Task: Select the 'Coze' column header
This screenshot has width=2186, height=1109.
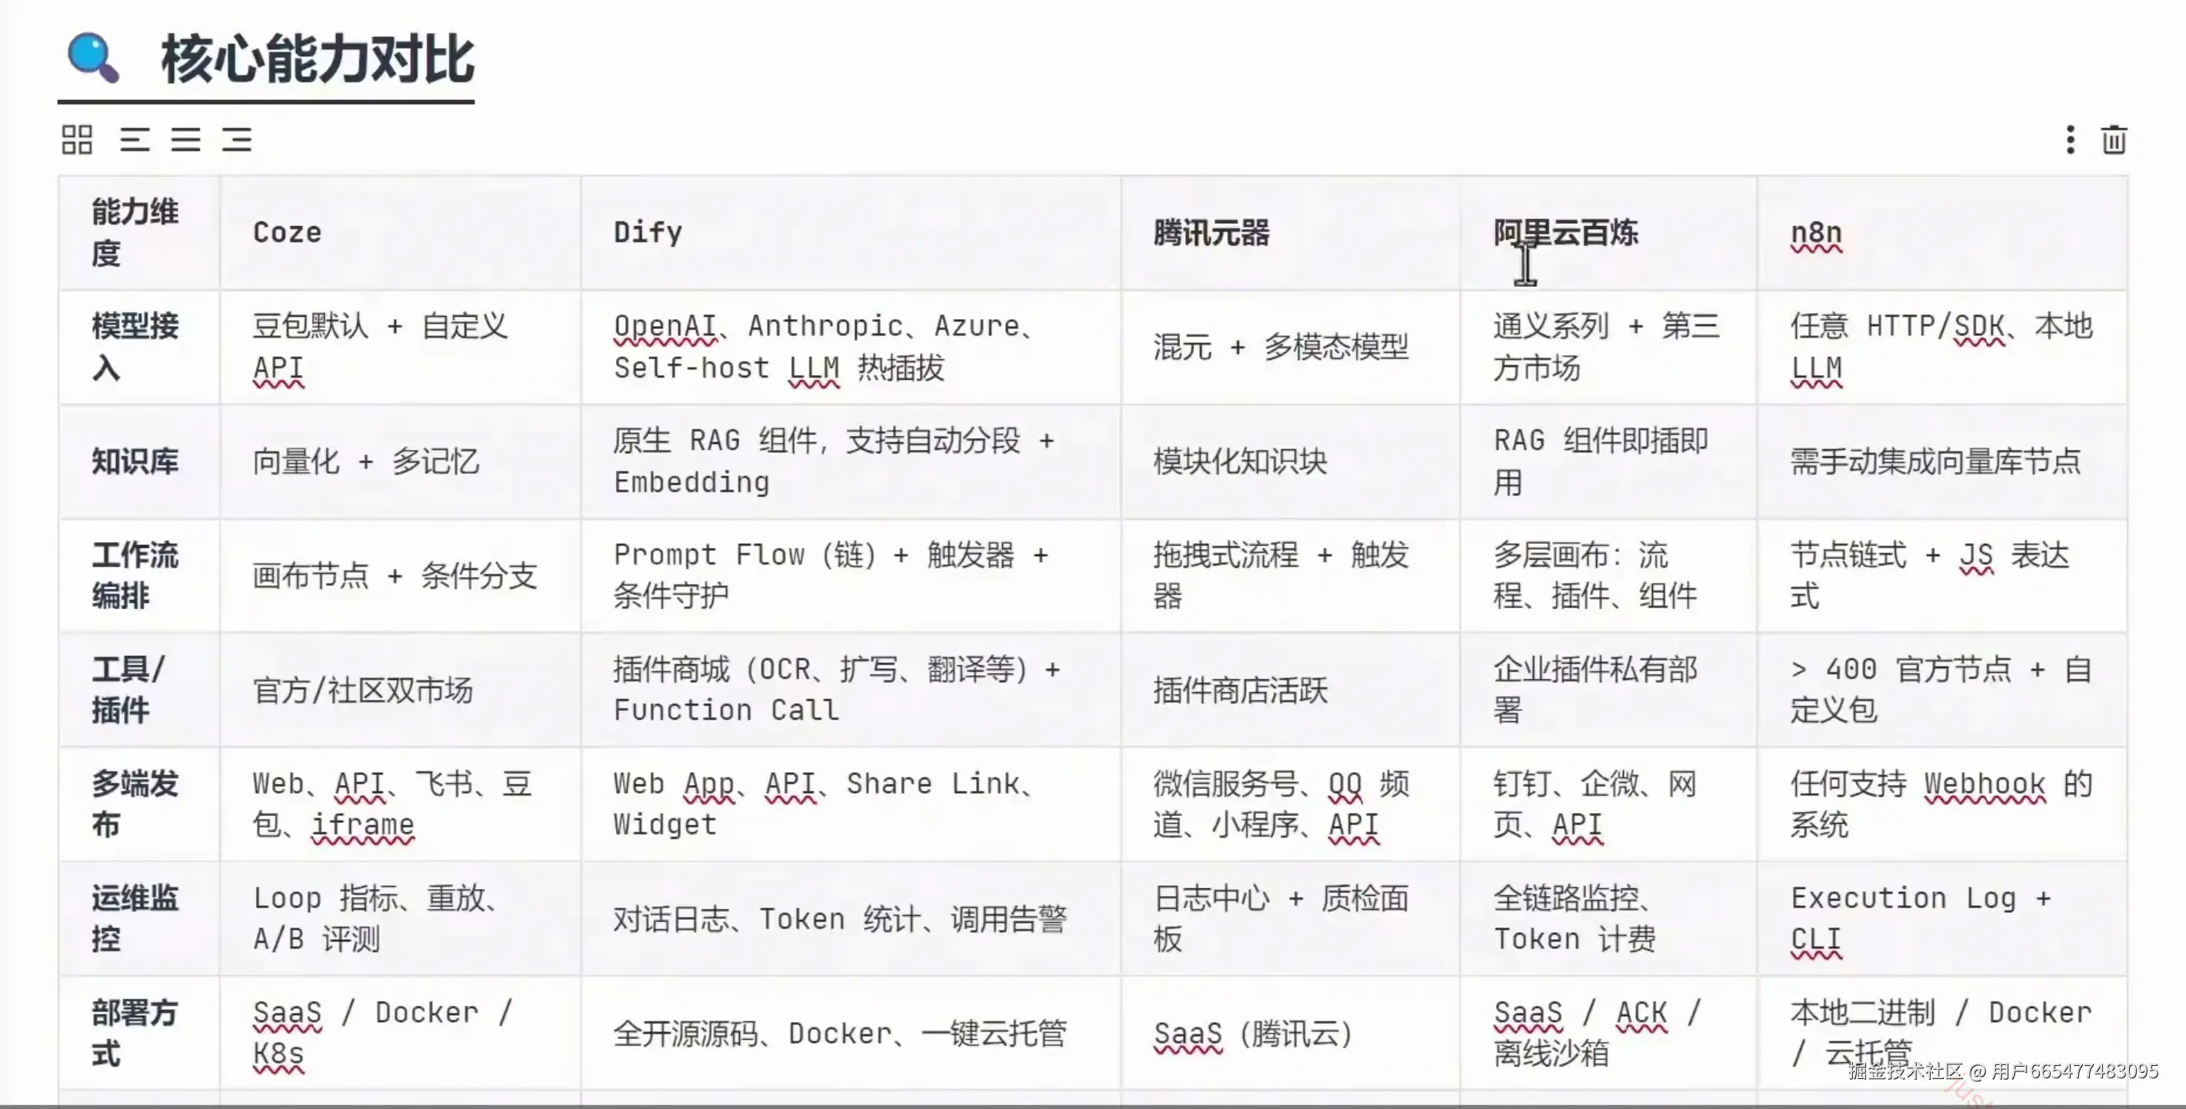Action: (x=401, y=232)
